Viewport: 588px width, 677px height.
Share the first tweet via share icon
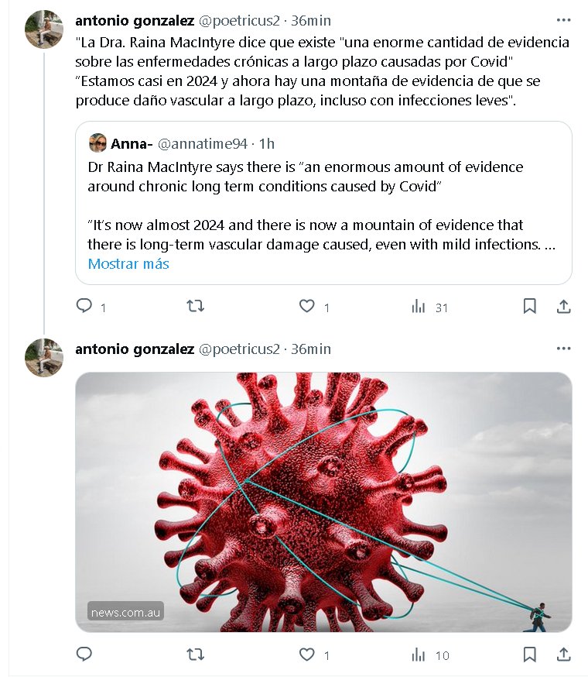564,307
